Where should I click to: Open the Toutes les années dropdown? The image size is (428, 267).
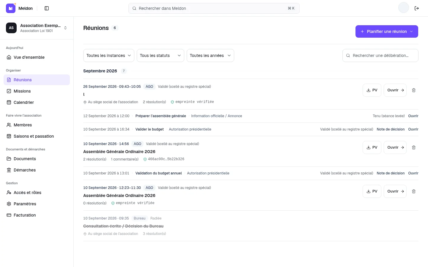pos(210,55)
